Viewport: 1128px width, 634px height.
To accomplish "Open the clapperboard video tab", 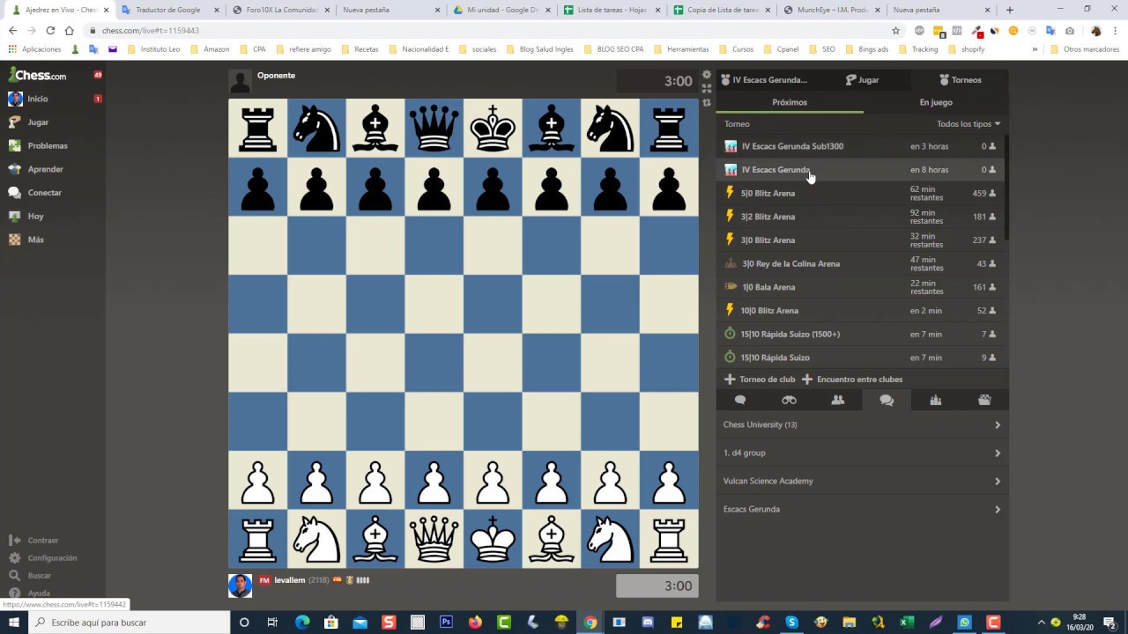I will pyautogui.click(x=984, y=400).
